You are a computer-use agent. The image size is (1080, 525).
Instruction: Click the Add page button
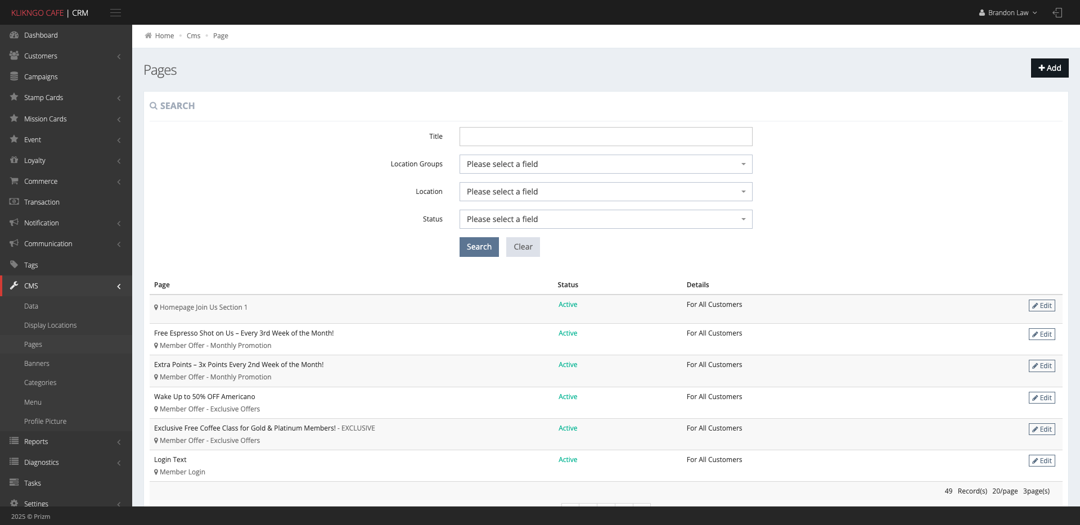point(1050,68)
